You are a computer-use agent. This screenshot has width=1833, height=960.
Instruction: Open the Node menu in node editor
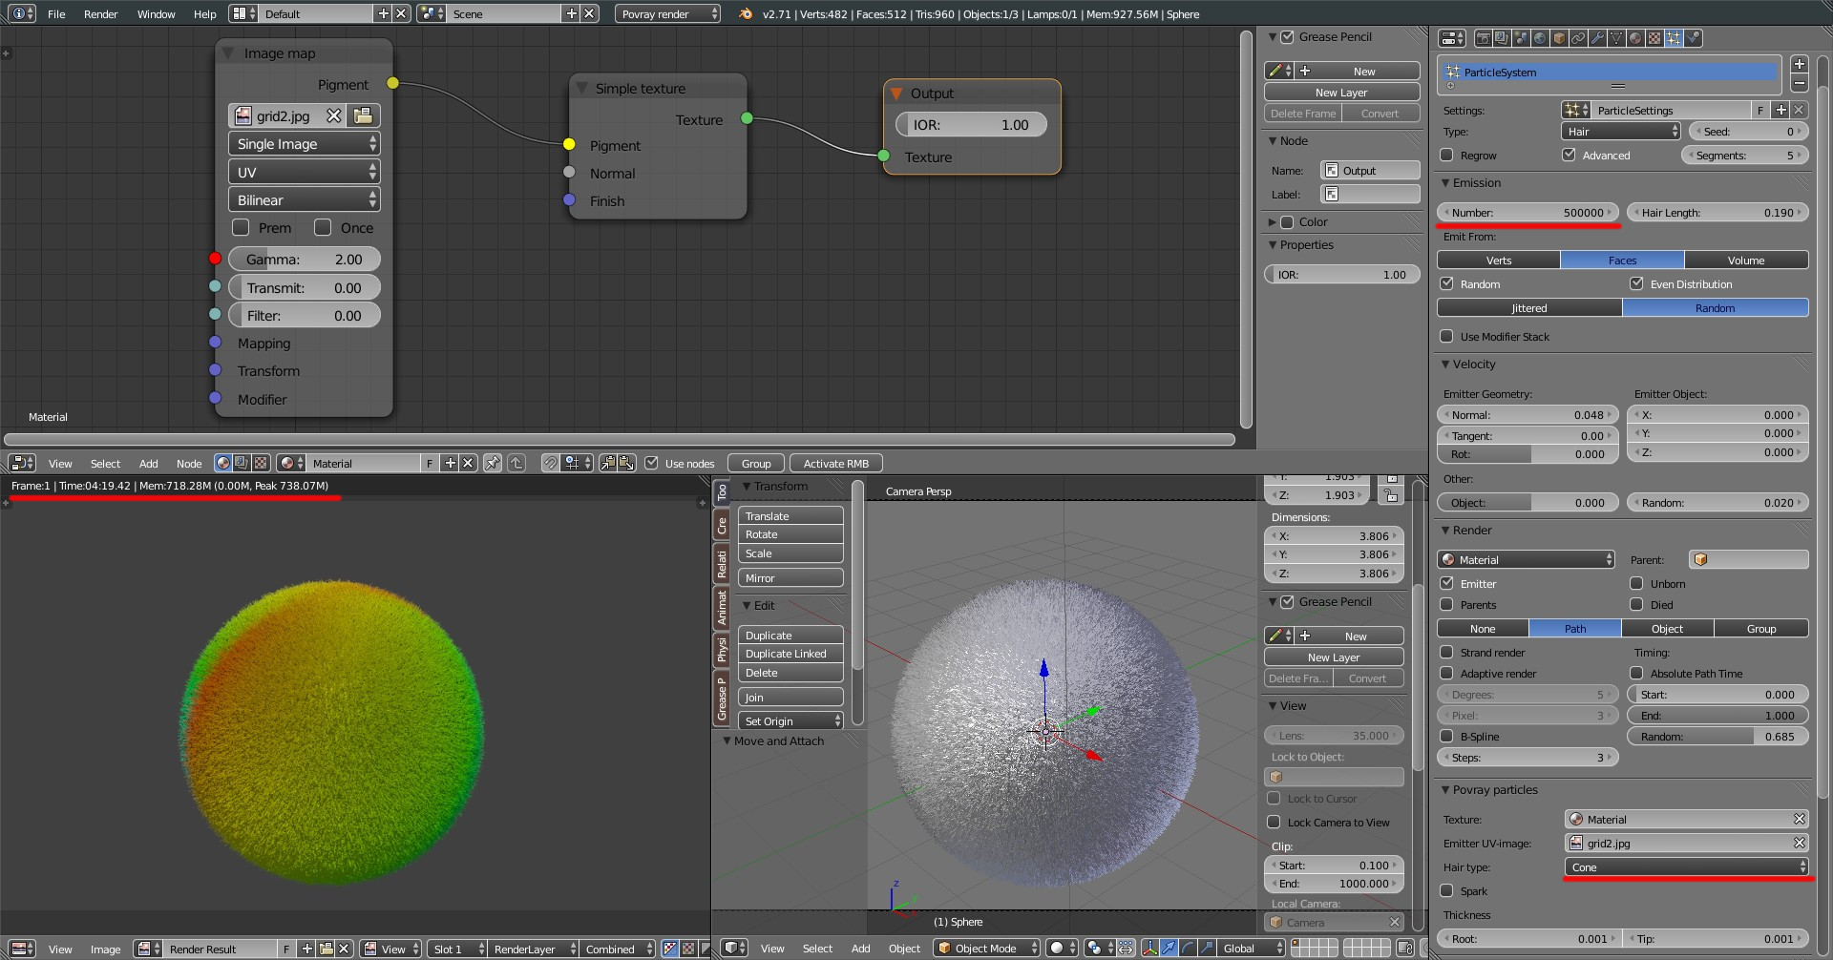click(x=189, y=464)
